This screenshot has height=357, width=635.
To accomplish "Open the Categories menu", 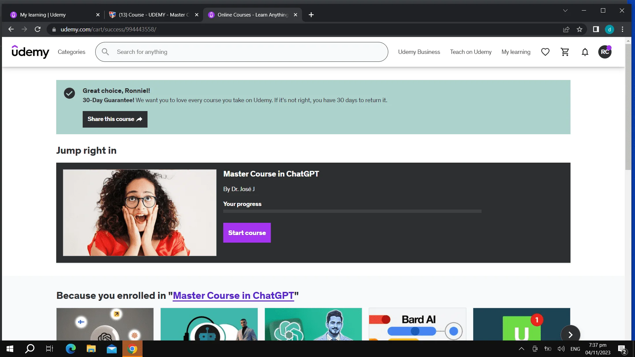I will click(71, 52).
